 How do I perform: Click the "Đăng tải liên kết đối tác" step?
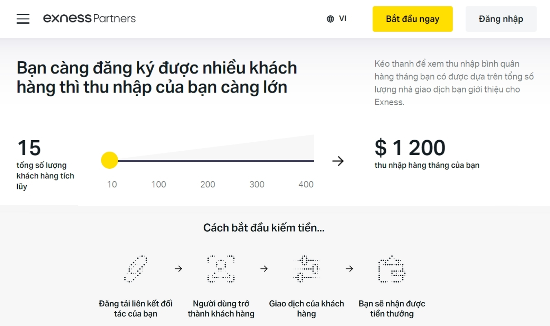coord(136,308)
